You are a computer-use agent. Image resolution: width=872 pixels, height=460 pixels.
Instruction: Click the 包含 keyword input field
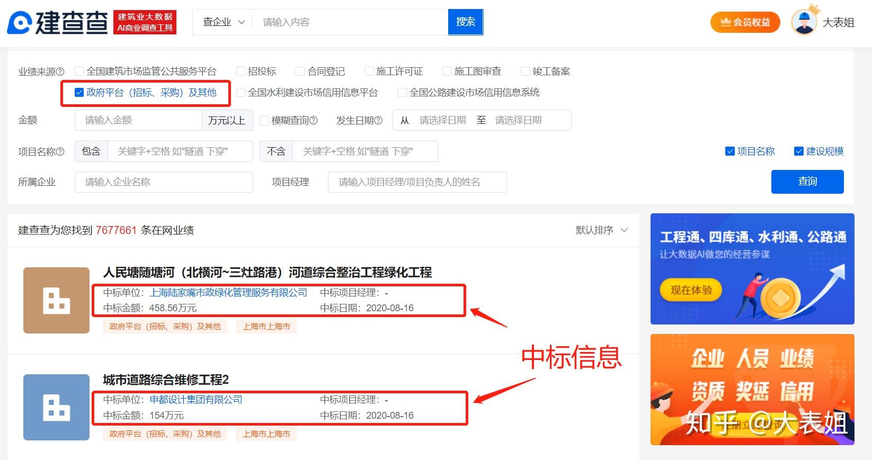pos(180,151)
